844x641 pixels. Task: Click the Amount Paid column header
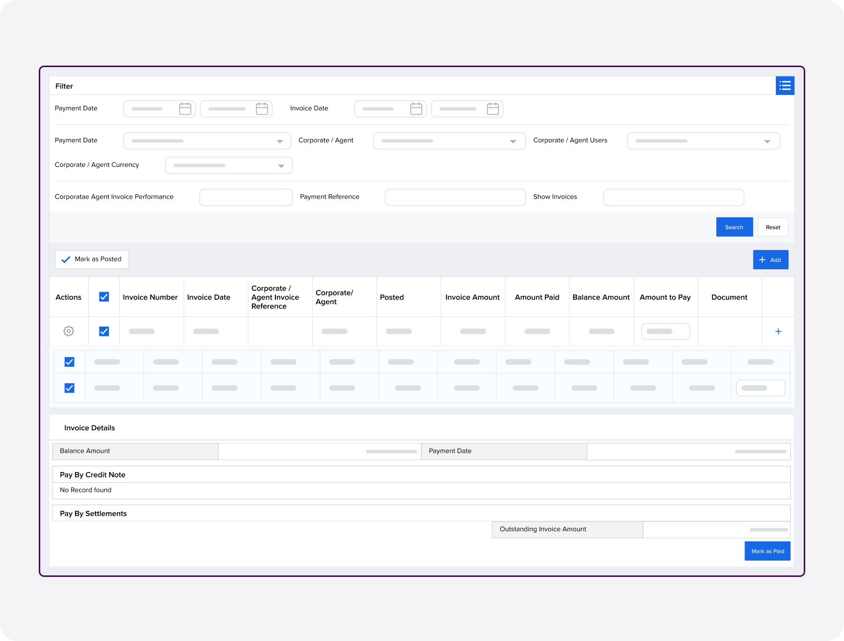tap(537, 297)
